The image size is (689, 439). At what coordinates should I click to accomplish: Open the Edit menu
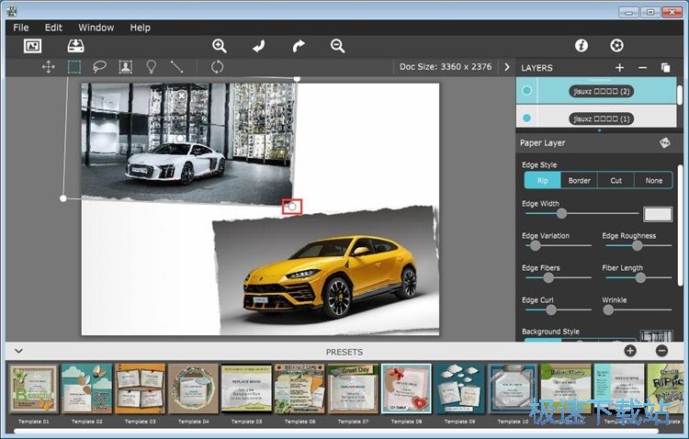pos(53,28)
